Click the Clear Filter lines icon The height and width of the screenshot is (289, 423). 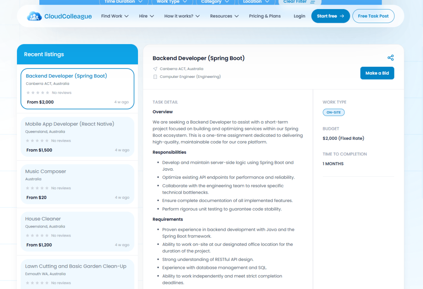click(x=312, y=2)
